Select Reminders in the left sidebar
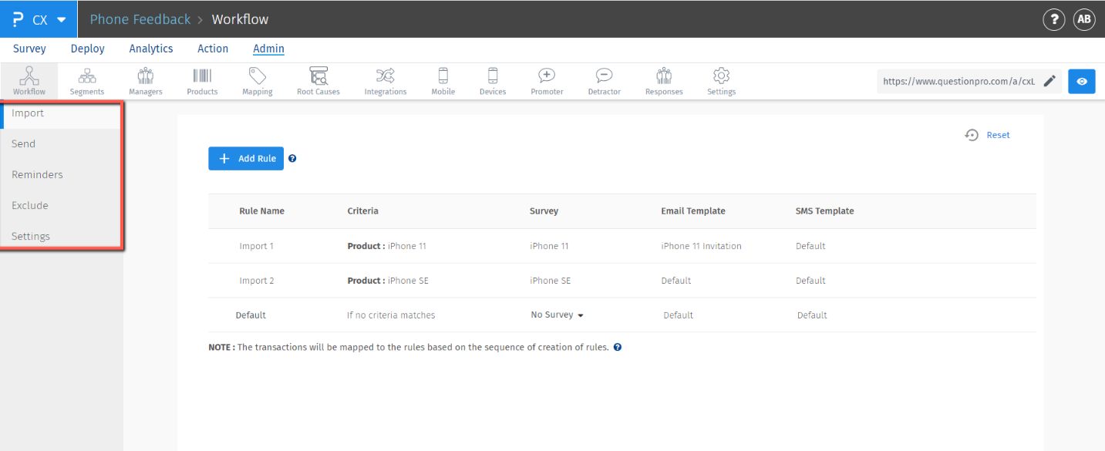This screenshot has width=1105, height=451. point(37,175)
